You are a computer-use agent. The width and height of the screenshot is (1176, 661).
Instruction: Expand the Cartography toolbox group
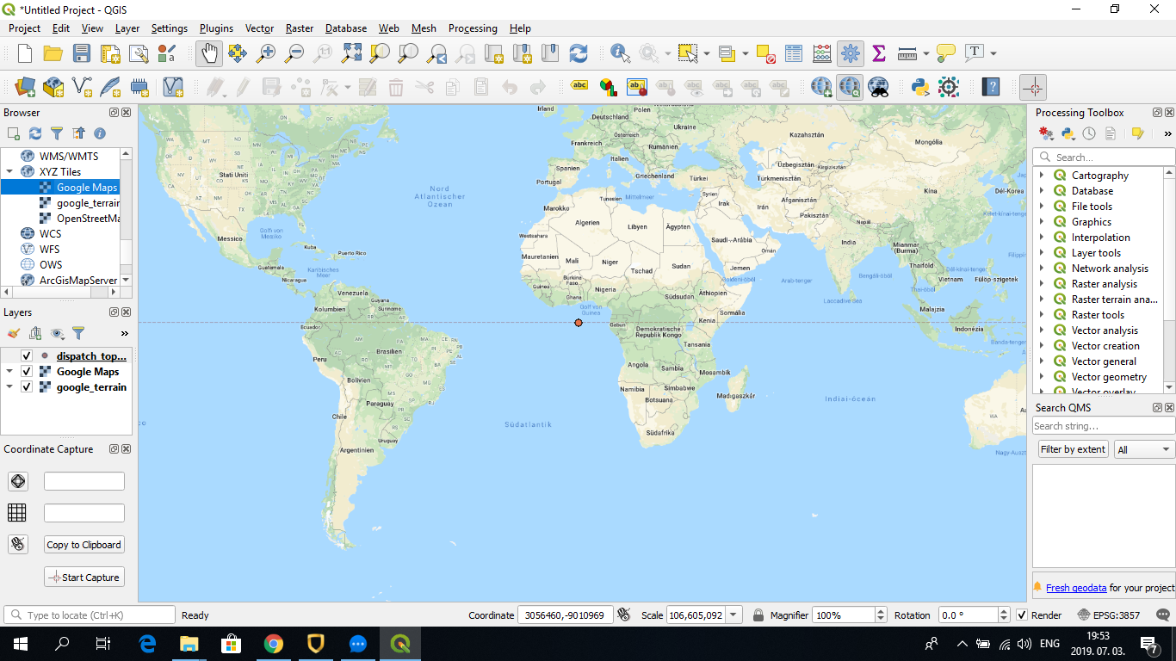coord(1041,176)
